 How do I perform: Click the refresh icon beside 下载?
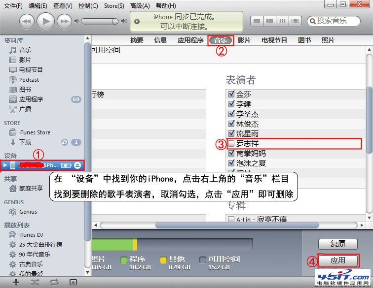click(x=65, y=142)
